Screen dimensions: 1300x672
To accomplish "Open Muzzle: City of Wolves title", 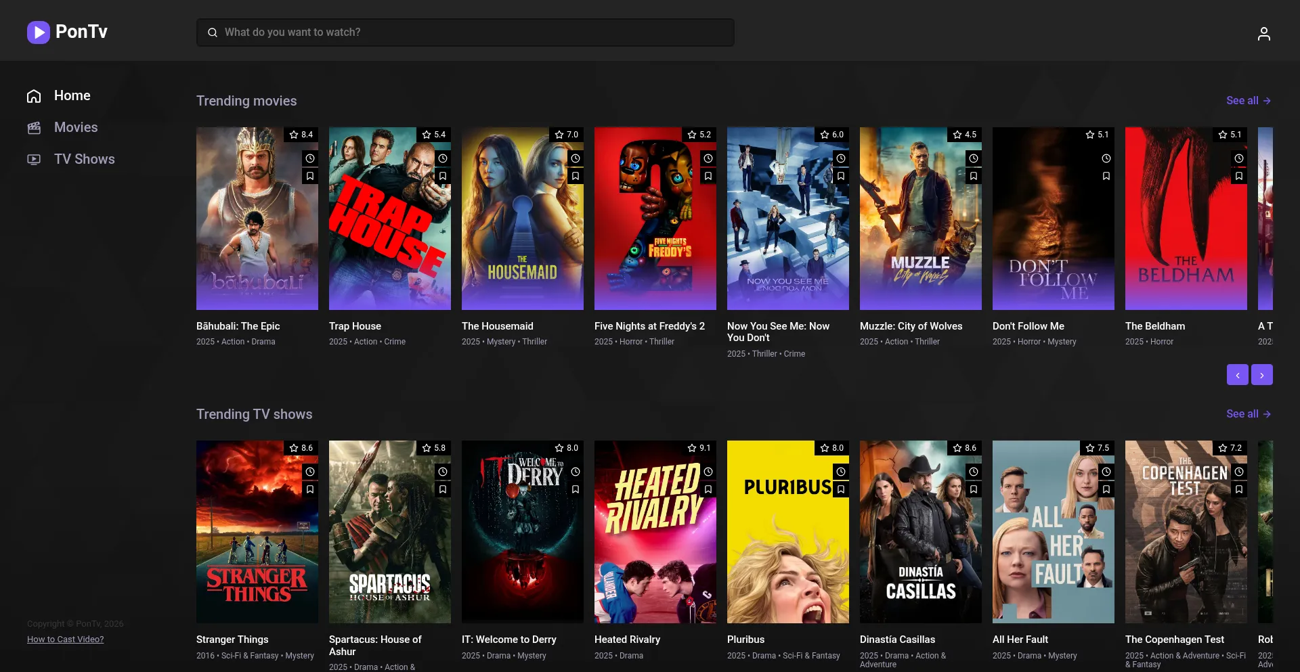I will coord(911,326).
